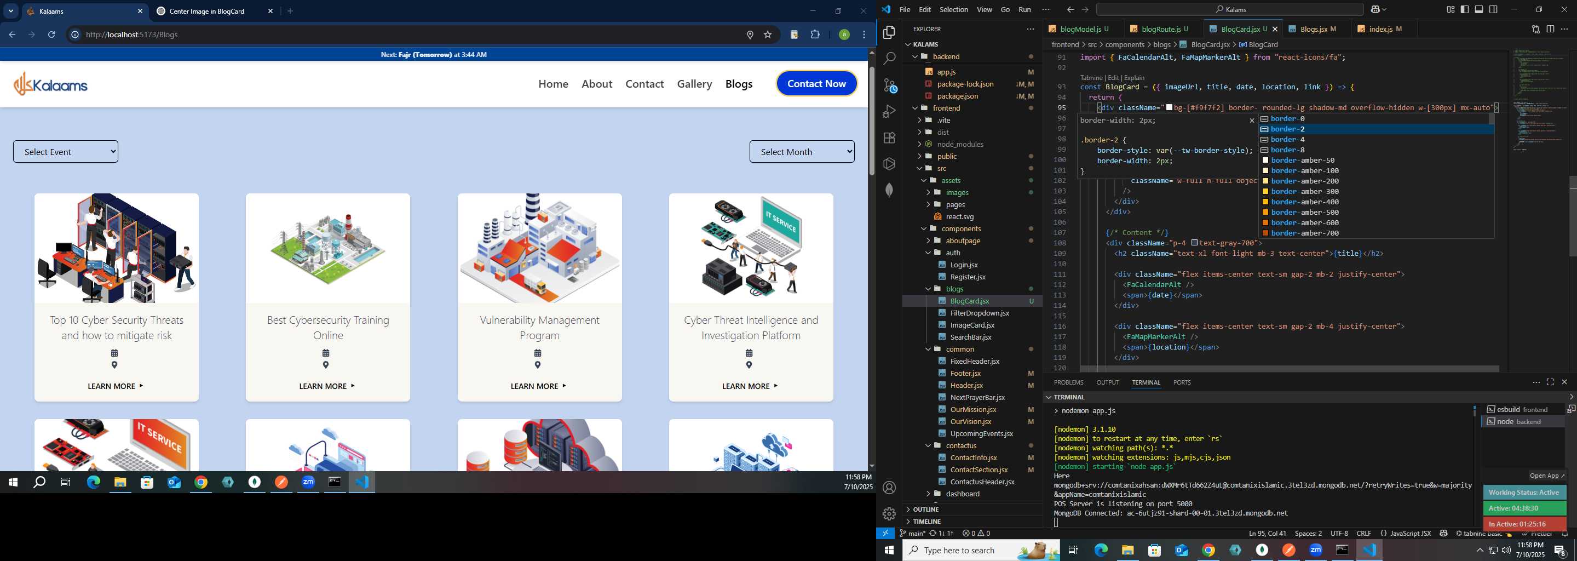1577x561 pixels.
Task: Open the View menu in VS Code
Action: (x=985, y=10)
